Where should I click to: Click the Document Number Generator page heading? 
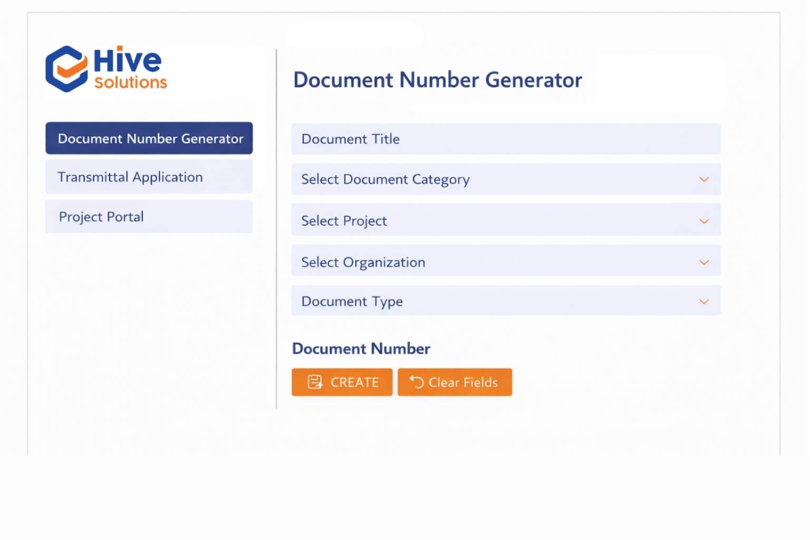[x=437, y=80]
